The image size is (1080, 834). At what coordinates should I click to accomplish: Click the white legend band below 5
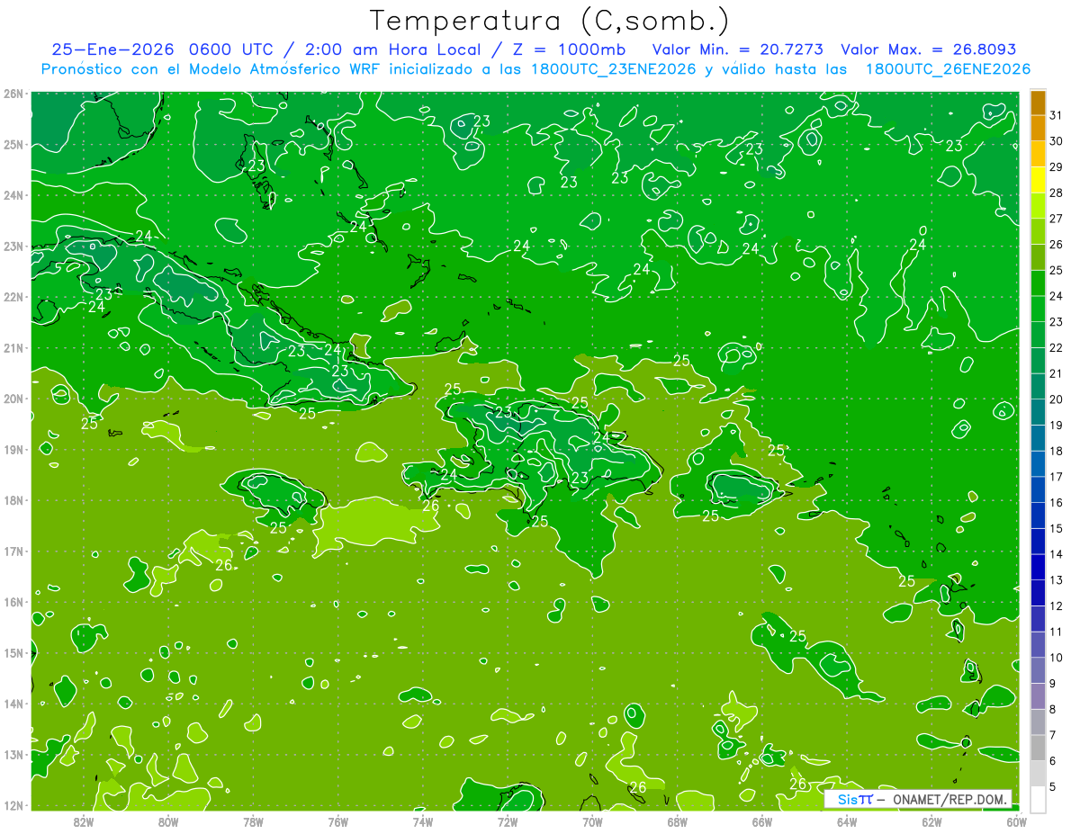coord(1038,799)
